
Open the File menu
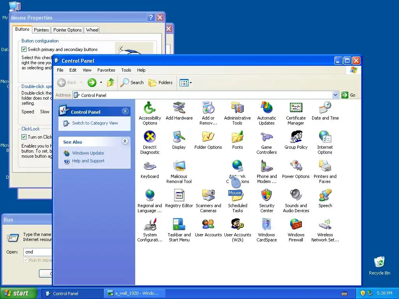click(x=60, y=70)
